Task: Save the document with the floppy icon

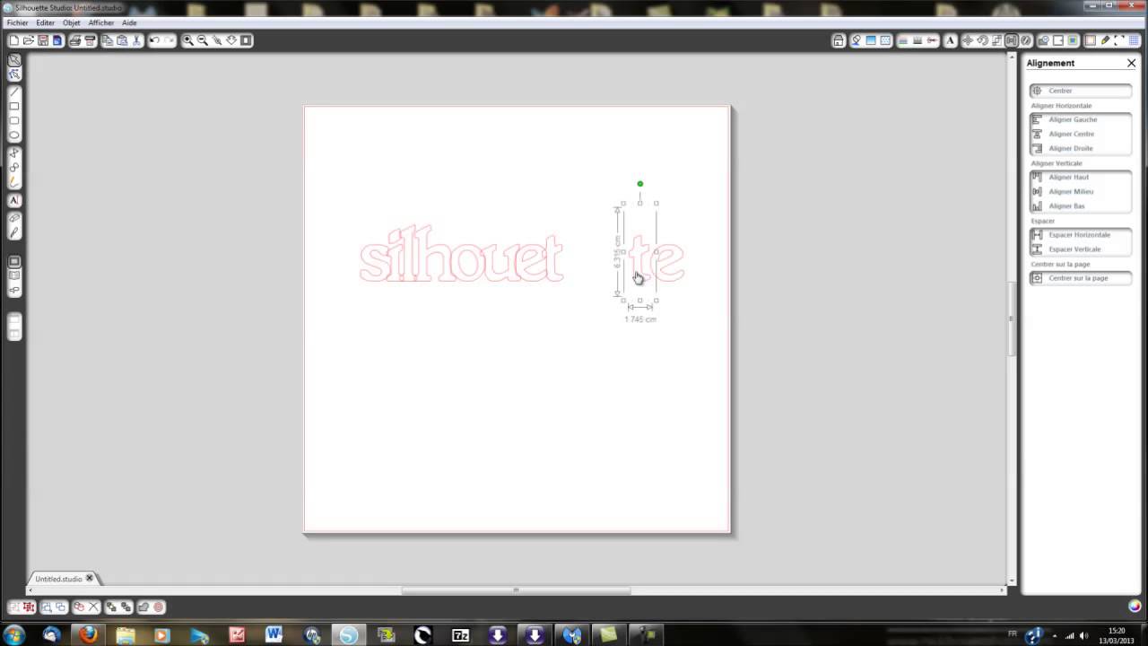Action: (x=43, y=40)
